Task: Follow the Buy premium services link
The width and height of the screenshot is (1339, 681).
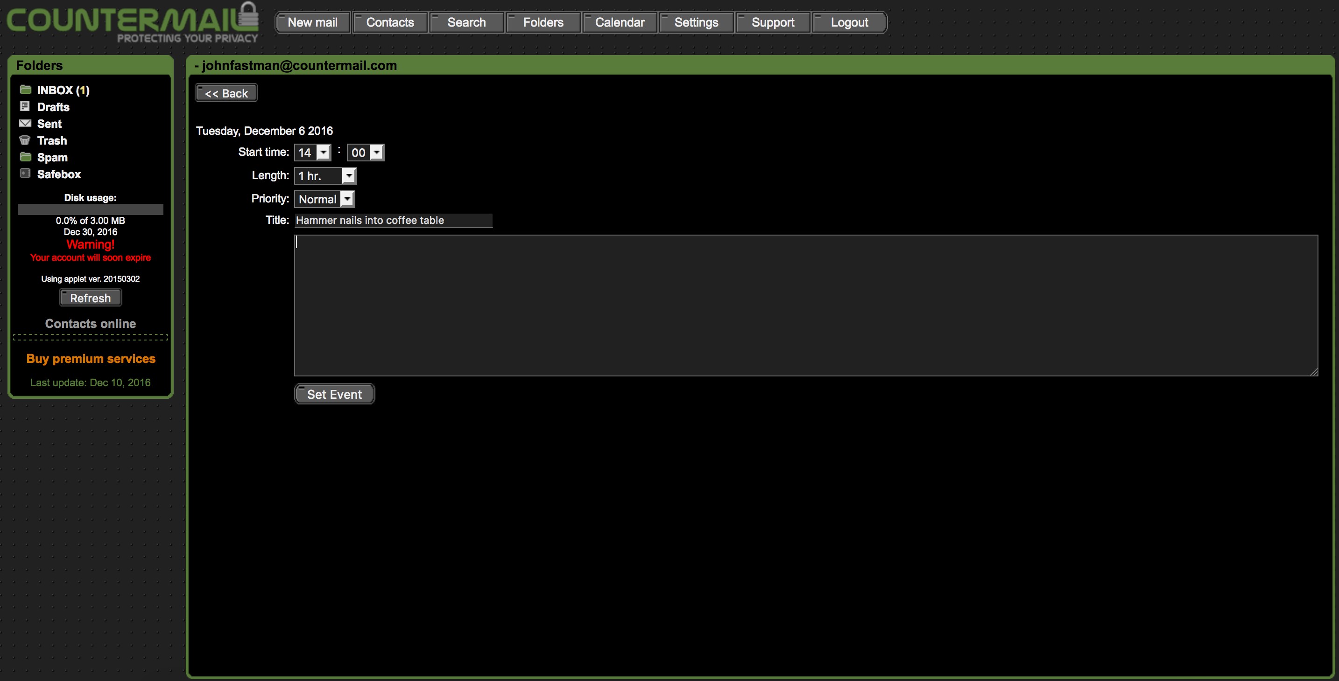Action: 91,358
